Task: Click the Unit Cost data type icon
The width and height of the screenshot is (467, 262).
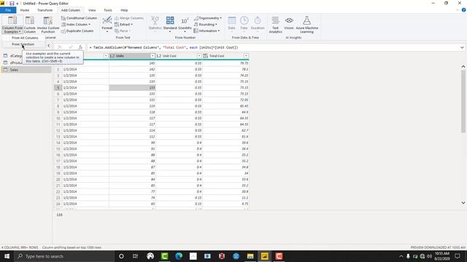Action: [159, 56]
